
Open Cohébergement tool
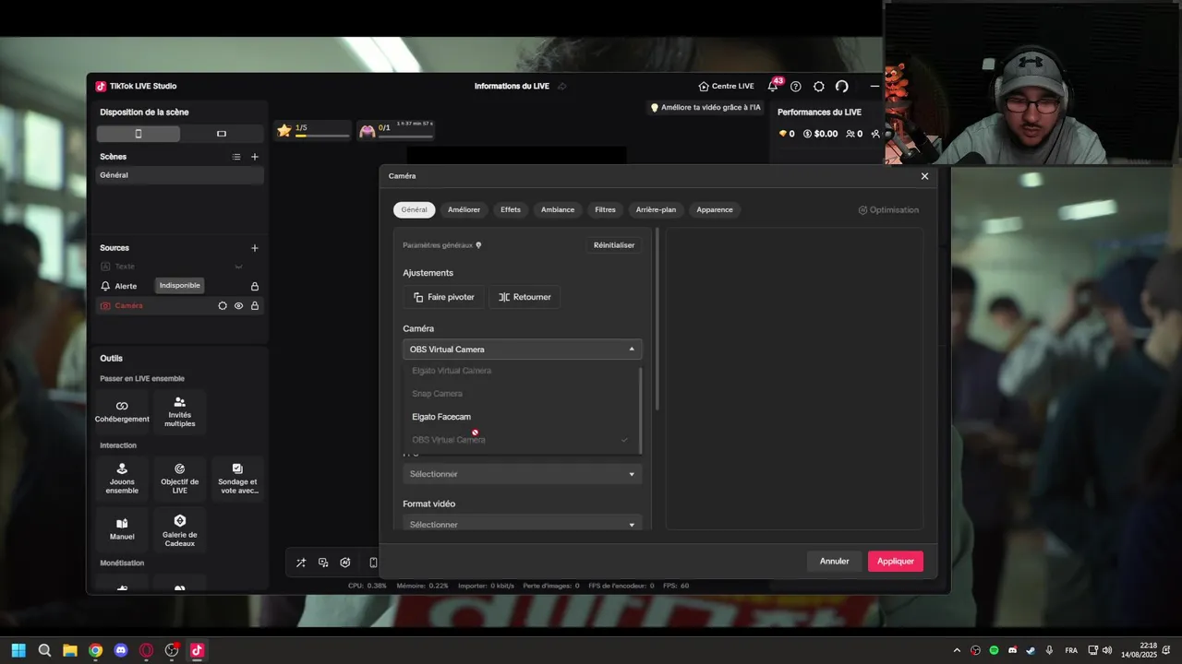pyautogui.click(x=122, y=411)
